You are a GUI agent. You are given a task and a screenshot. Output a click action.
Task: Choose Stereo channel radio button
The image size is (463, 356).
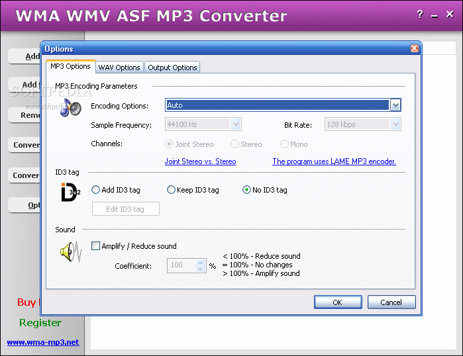234,144
